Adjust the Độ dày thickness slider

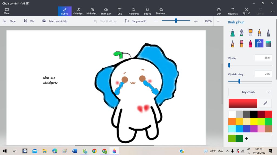pos(250,65)
